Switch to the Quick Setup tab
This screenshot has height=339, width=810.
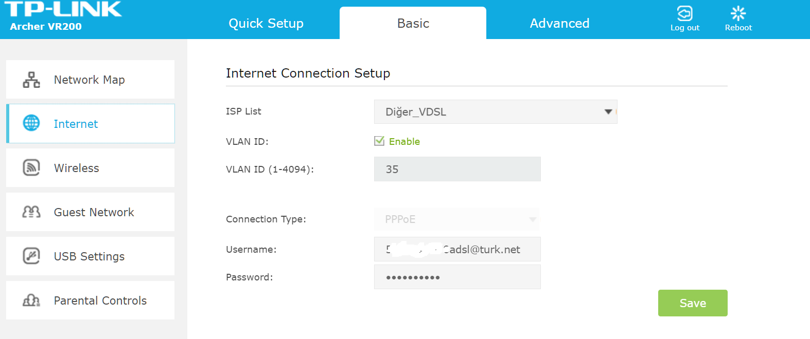[266, 23]
